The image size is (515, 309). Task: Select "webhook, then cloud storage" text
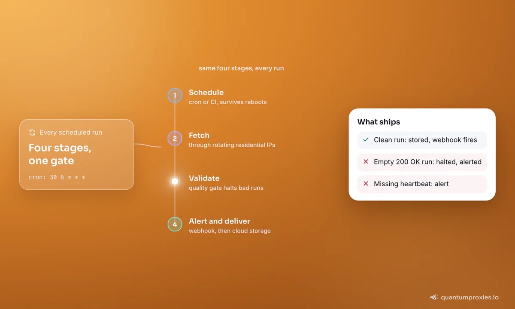coord(230,231)
